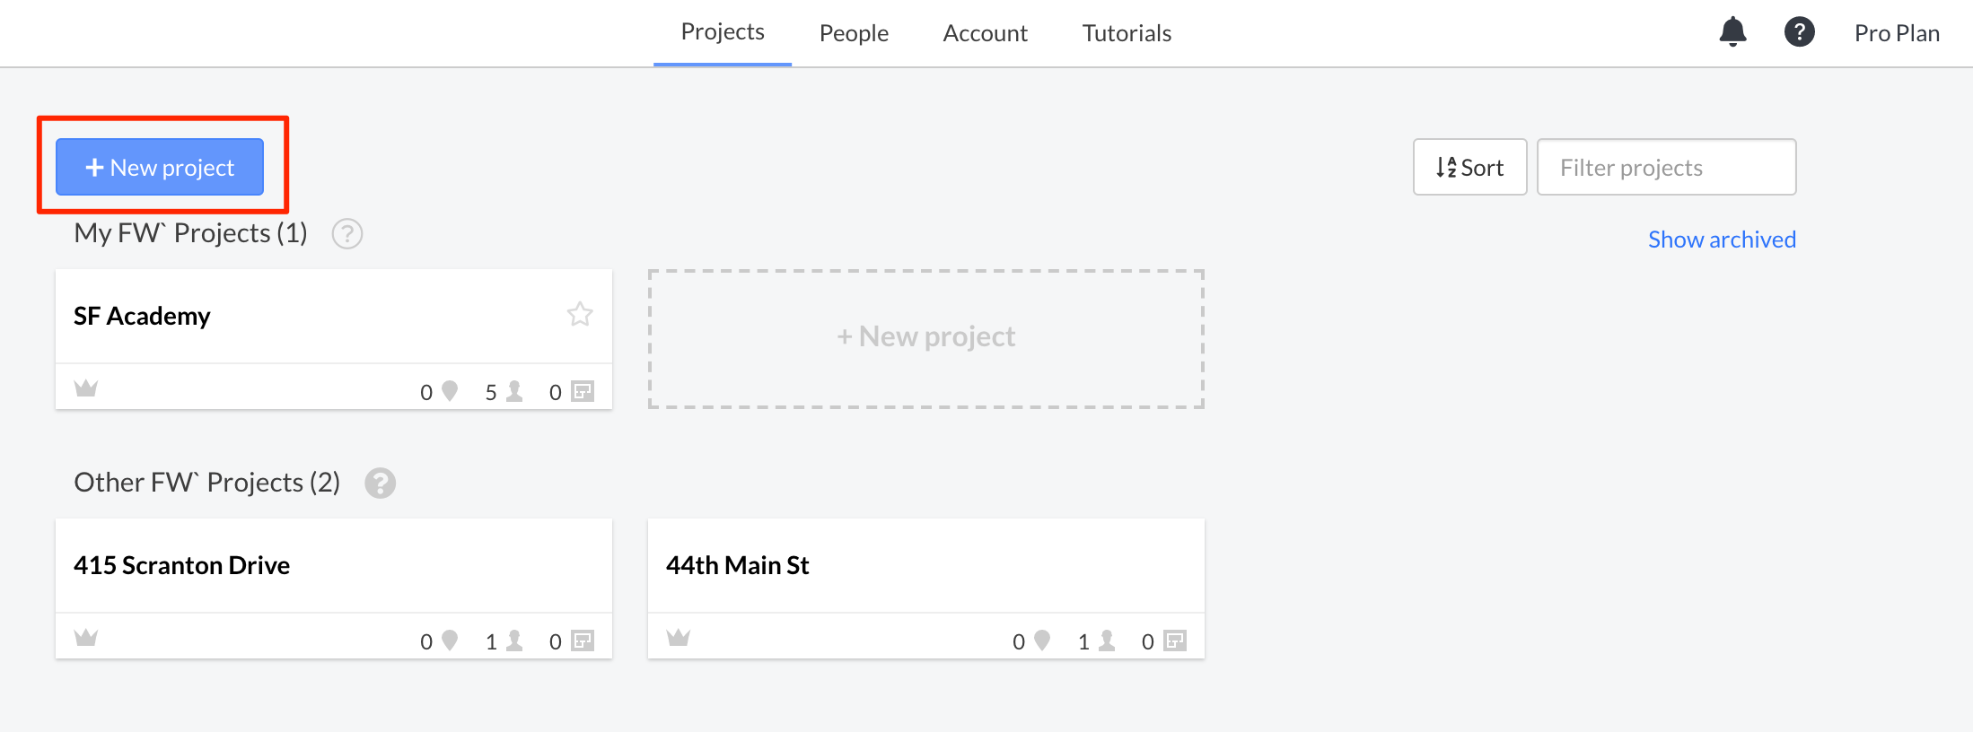Open the Sort dropdown
This screenshot has width=1973, height=732.
click(1469, 167)
